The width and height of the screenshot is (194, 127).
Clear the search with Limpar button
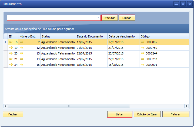tap(127, 18)
